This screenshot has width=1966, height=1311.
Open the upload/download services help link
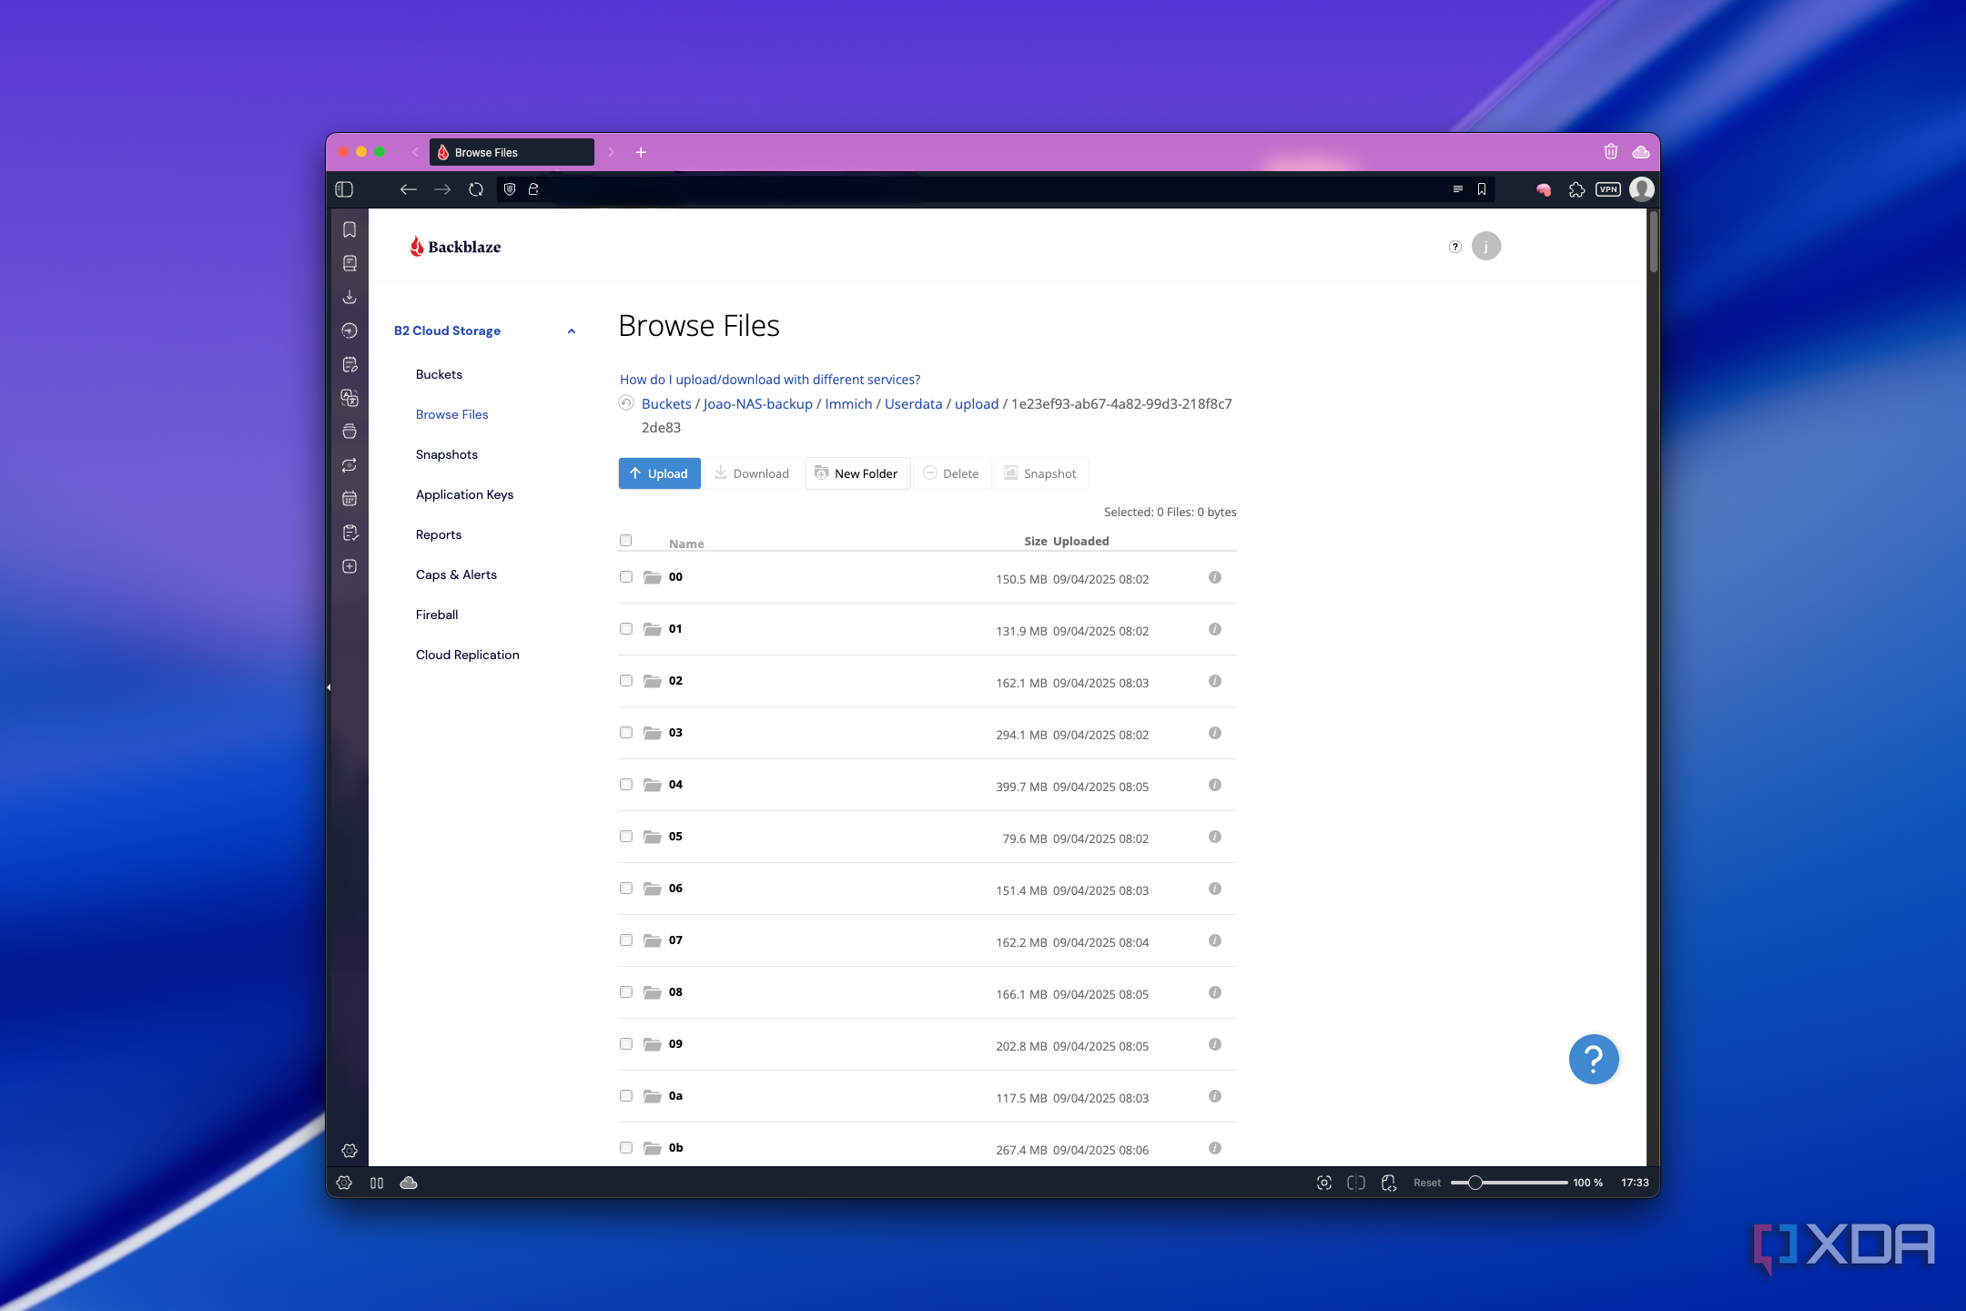tap(770, 380)
